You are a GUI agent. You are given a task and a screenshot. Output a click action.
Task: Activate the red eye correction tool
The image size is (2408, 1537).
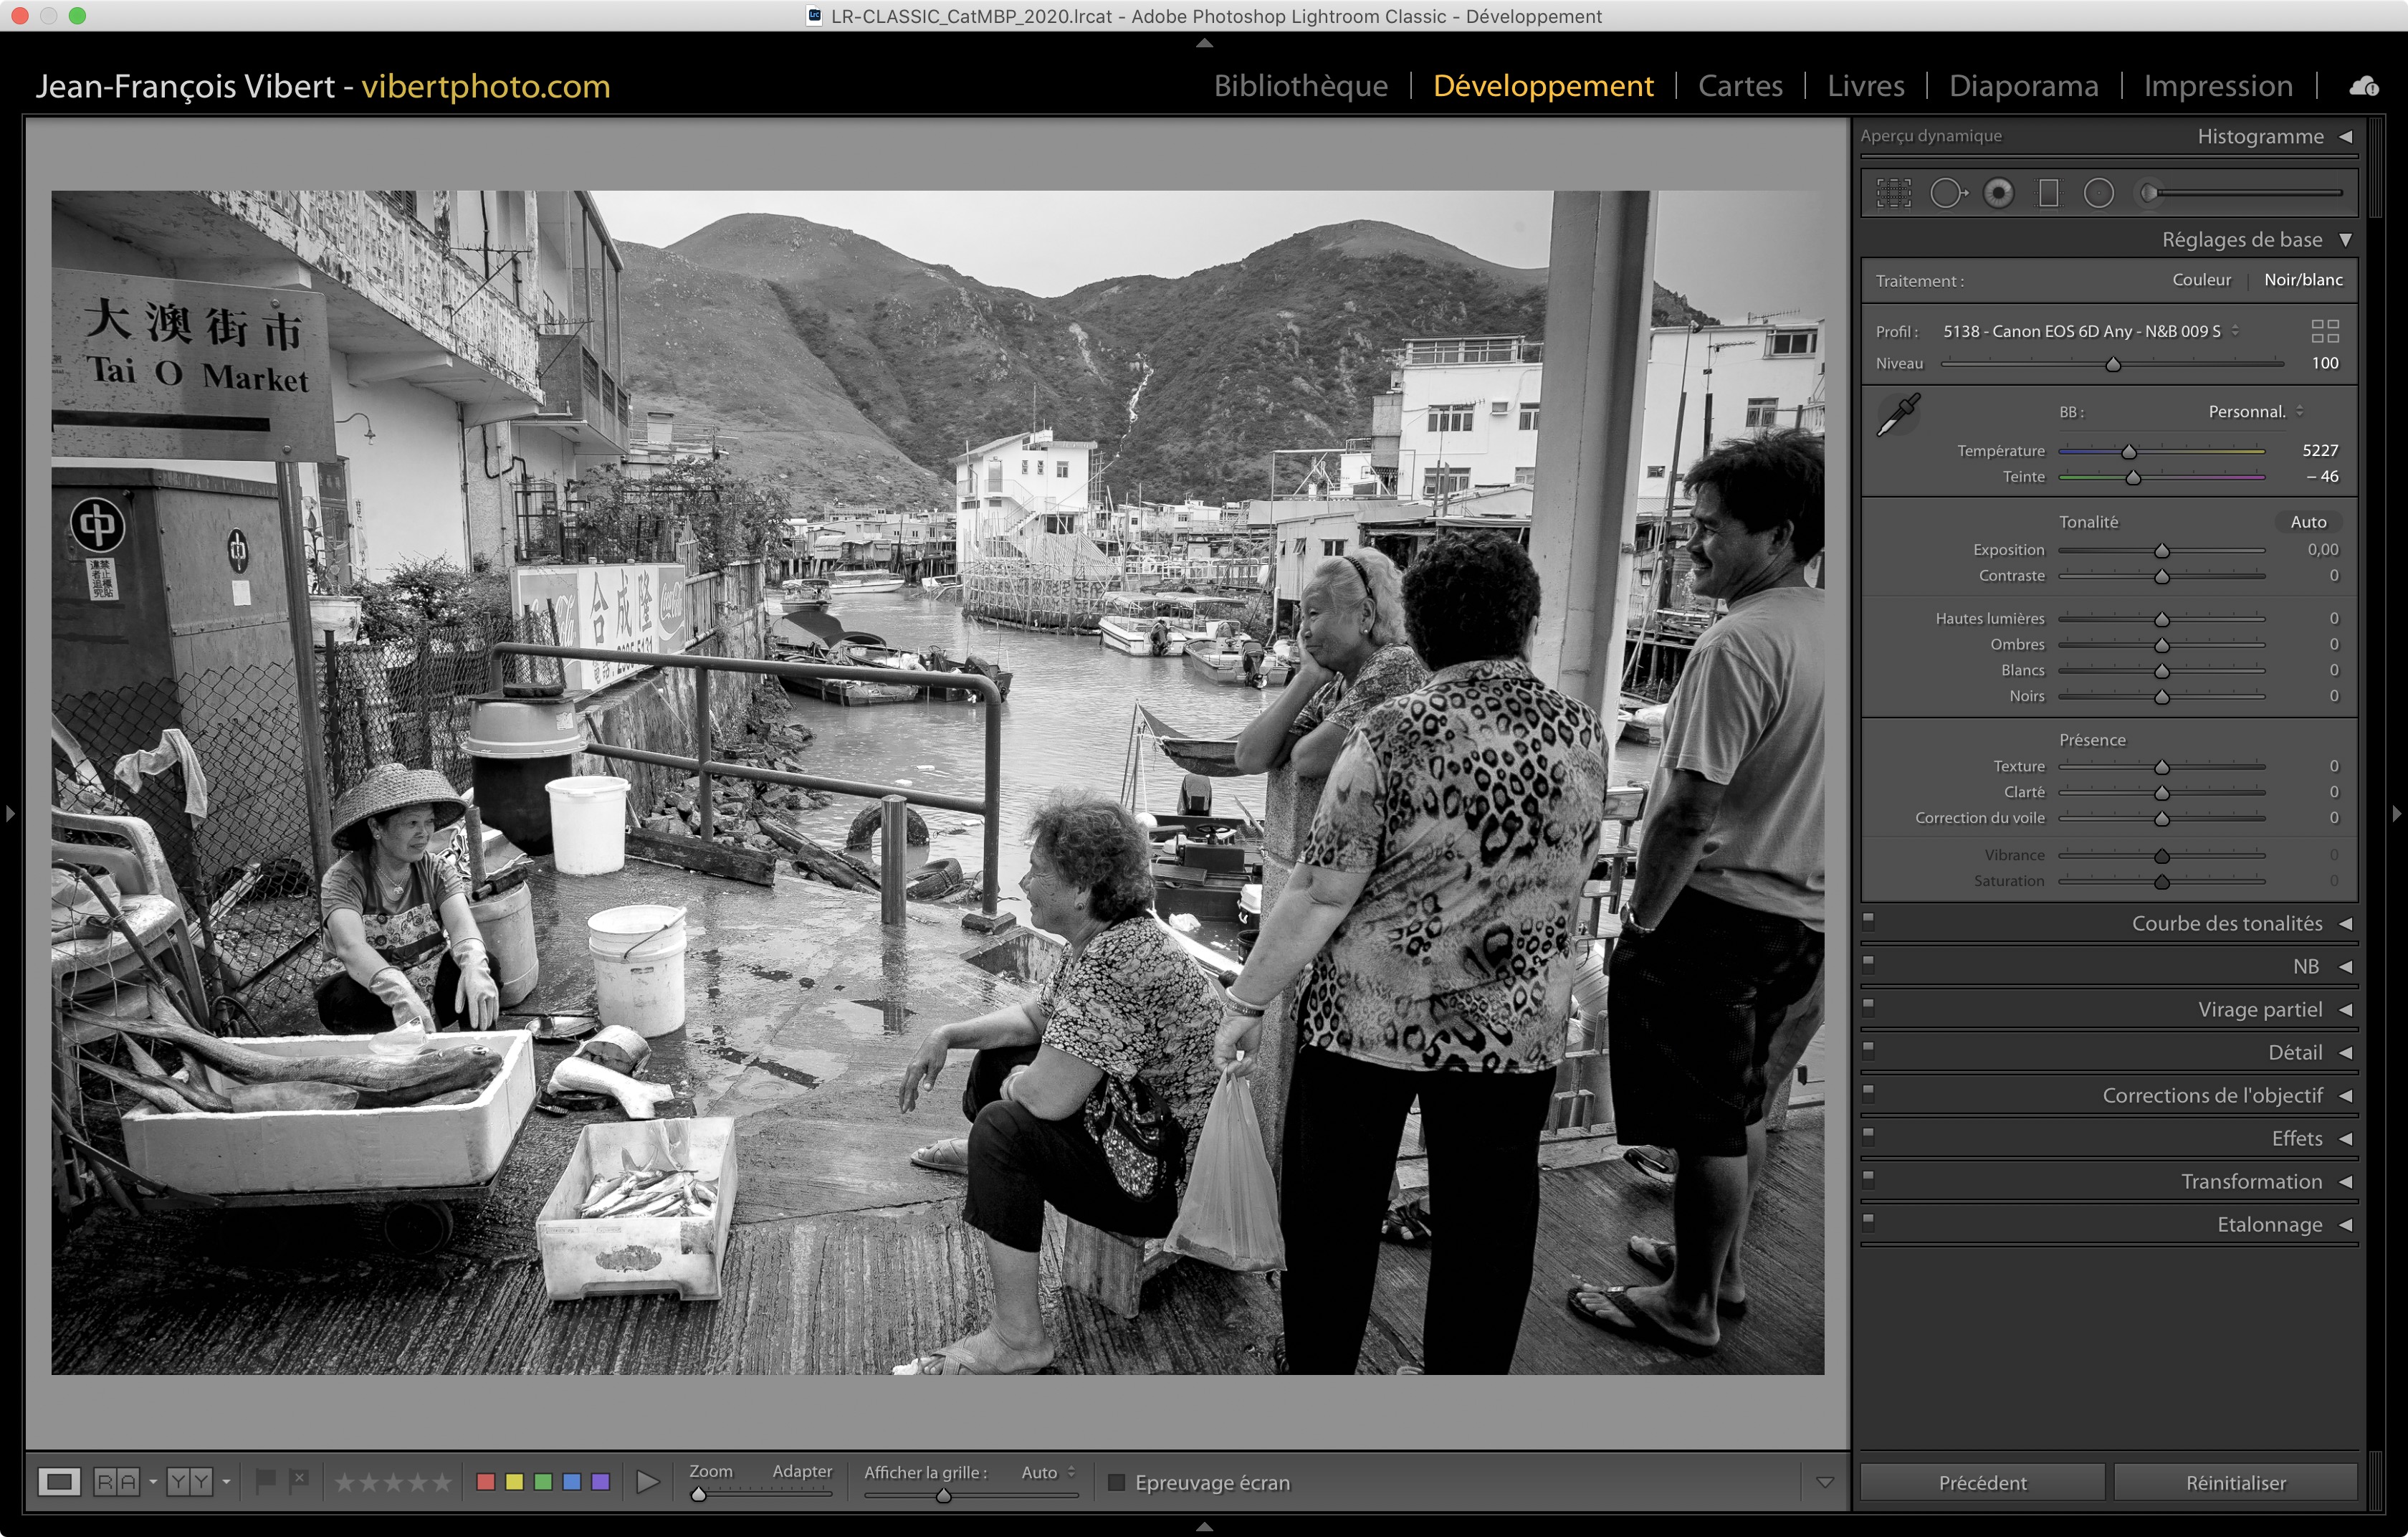[x=1998, y=193]
